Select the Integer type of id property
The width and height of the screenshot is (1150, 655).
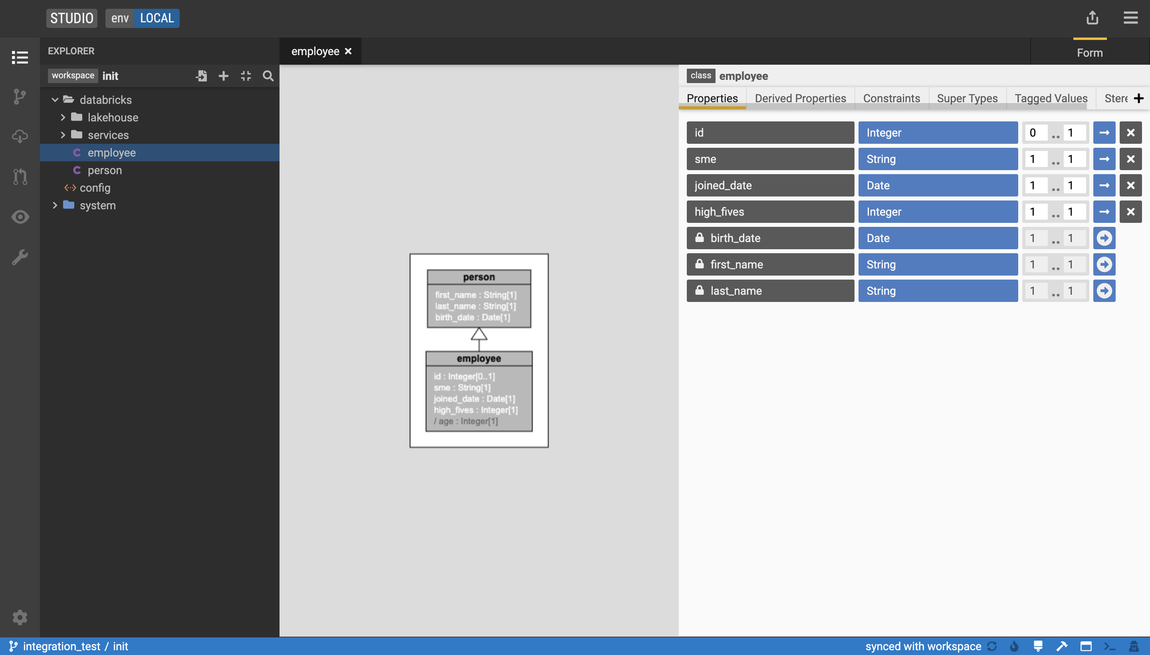click(x=937, y=133)
